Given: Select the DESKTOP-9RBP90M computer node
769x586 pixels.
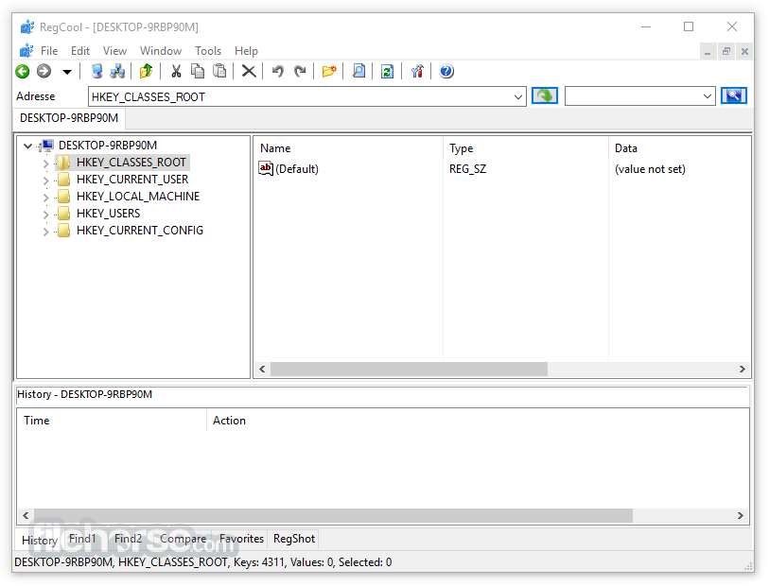Looking at the screenshot, I should coord(108,146).
